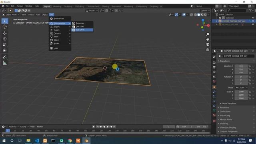Image resolution: width=256 pixels, height=144 pixels.
Task: Select the Select Box tool
Action: [5, 21]
